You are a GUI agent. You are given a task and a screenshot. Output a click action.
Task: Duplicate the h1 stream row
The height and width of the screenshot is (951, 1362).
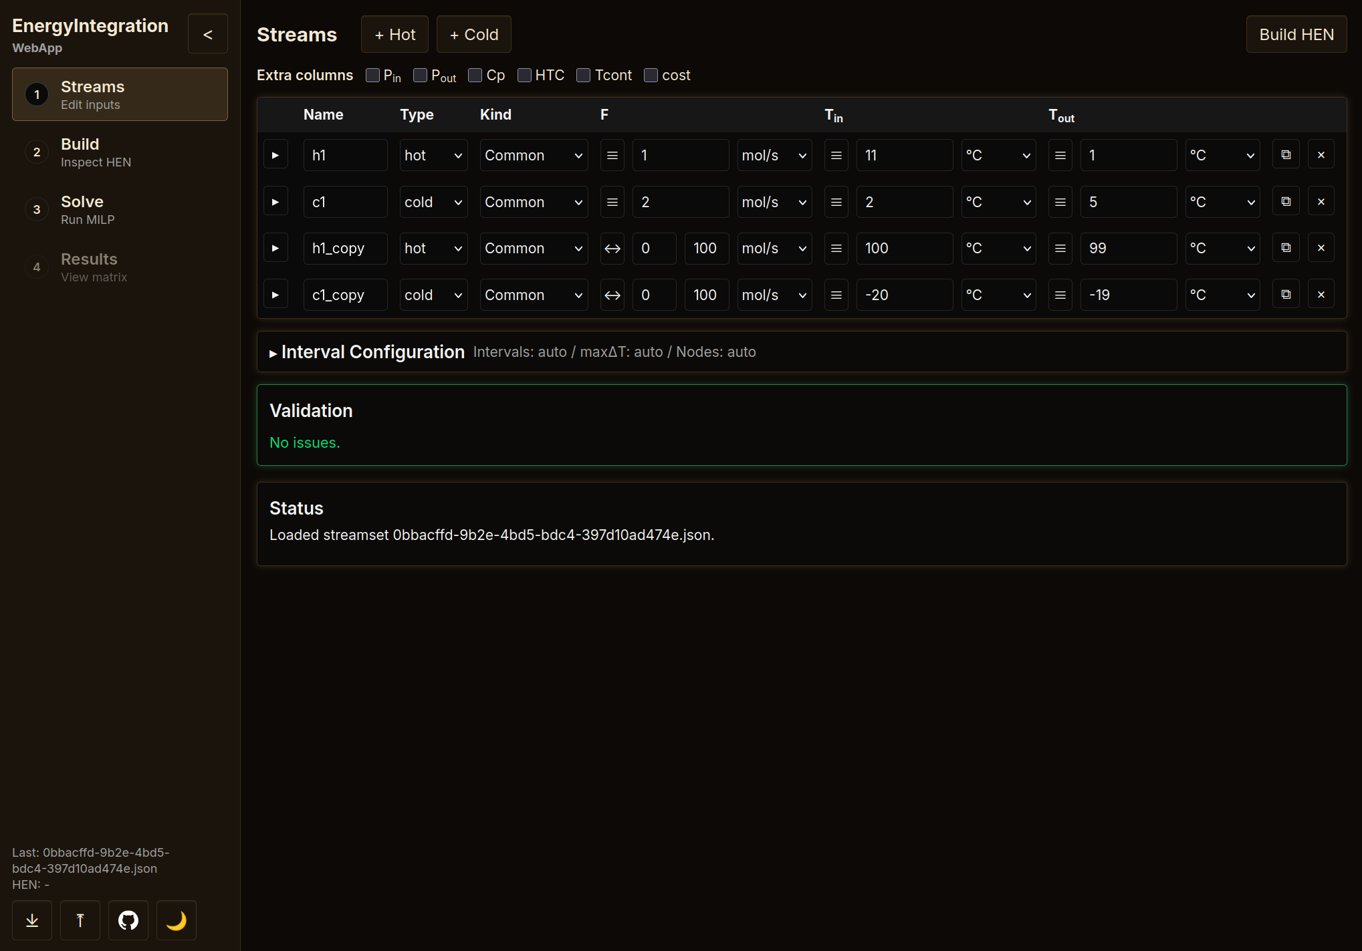click(1286, 155)
